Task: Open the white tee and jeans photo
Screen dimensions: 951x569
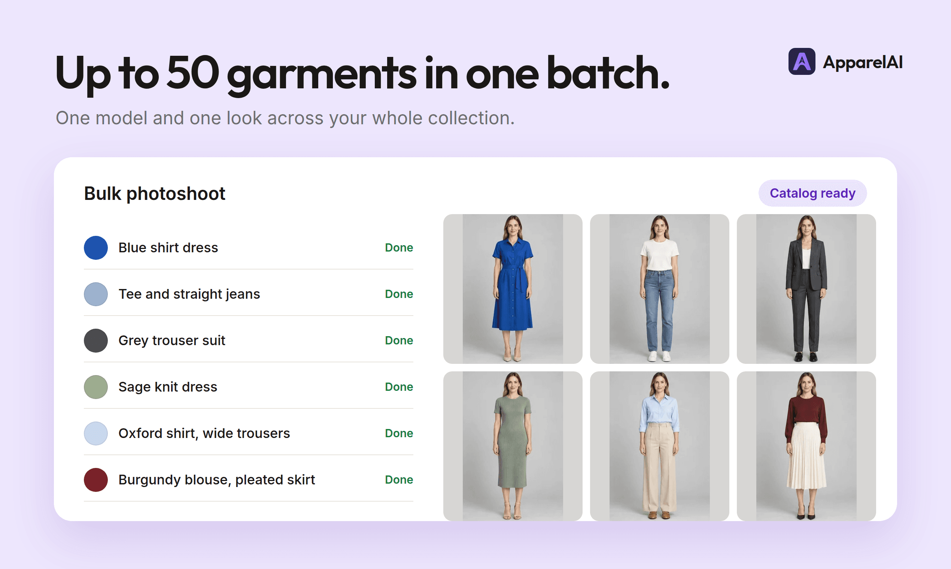Action: (660, 289)
